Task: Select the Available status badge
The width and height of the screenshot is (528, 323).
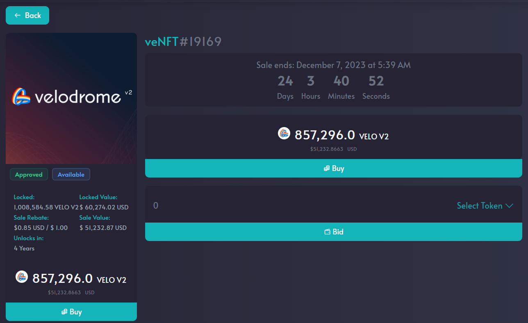Action: click(71, 175)
